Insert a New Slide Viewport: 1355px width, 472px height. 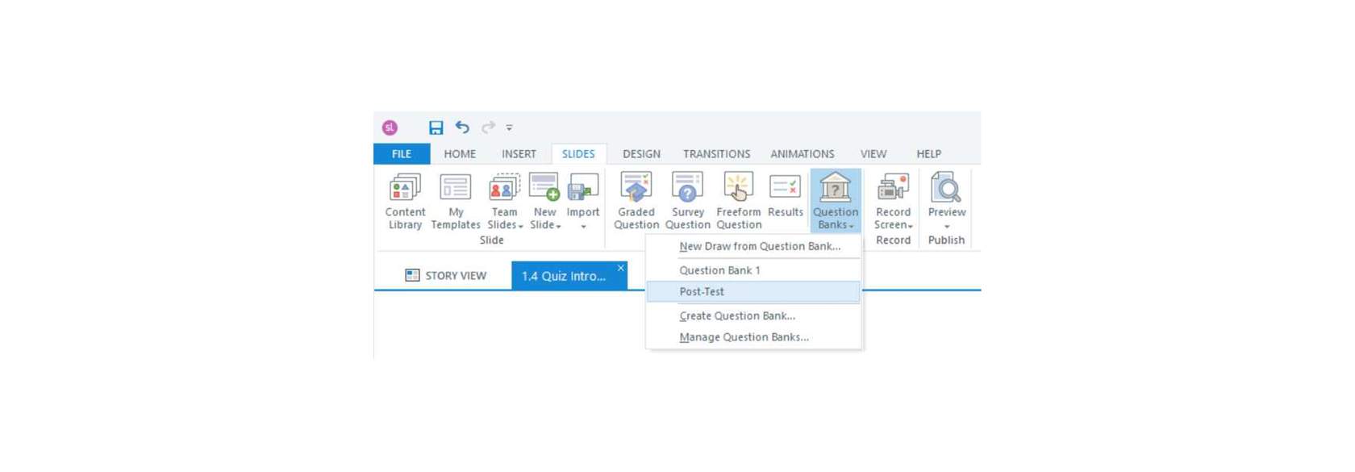click(x=544, y=187)
